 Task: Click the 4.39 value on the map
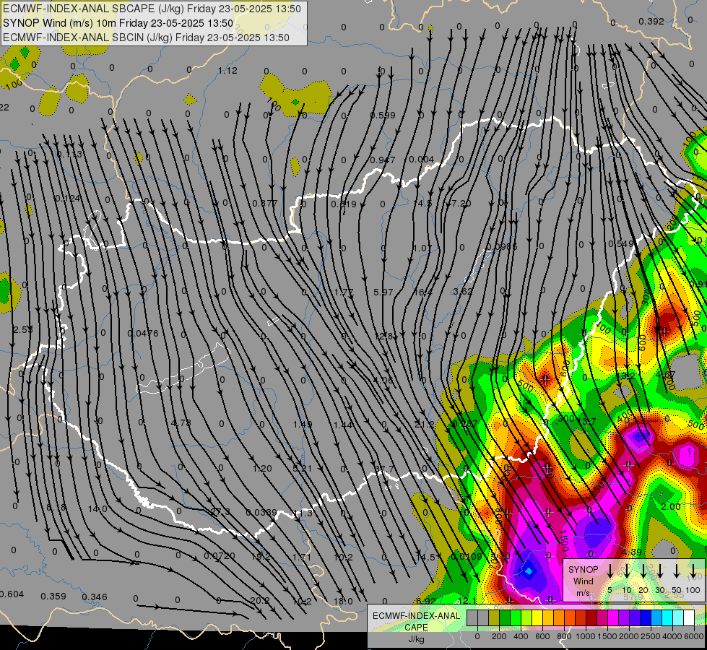coord(632,552)
